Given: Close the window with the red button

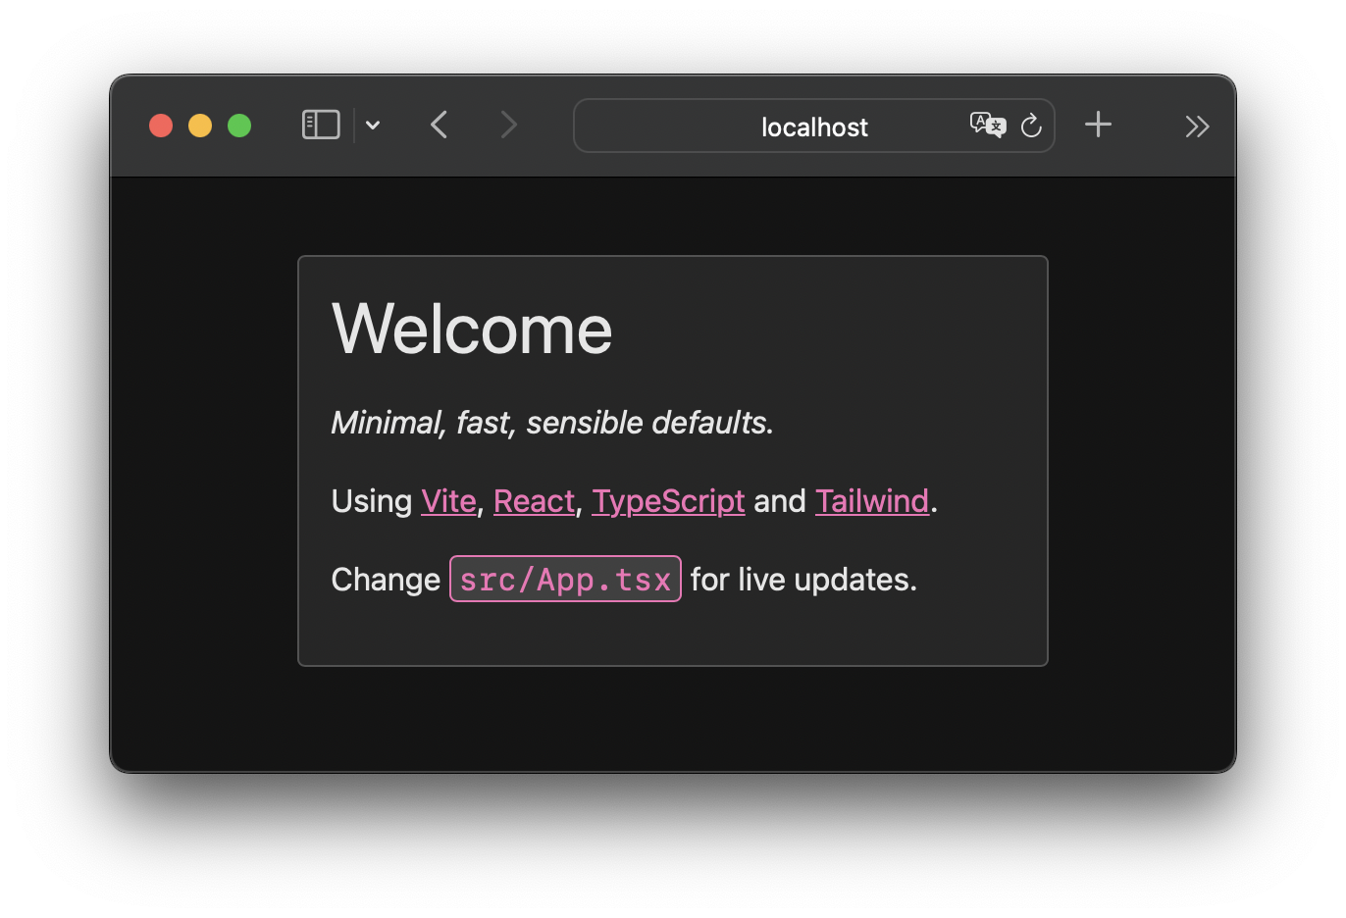Looking at the screenshot, I should pyautogui.click(x=161, y=126).
